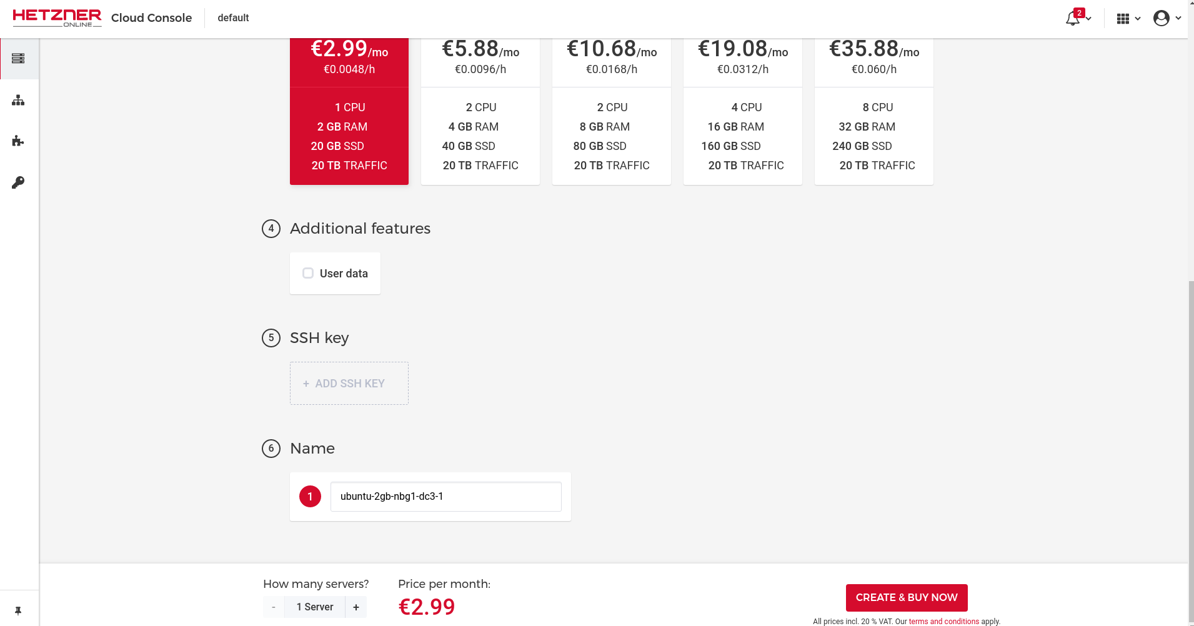
Task: Open the notifications bell icon
Action: click(x=1073, y=18)
